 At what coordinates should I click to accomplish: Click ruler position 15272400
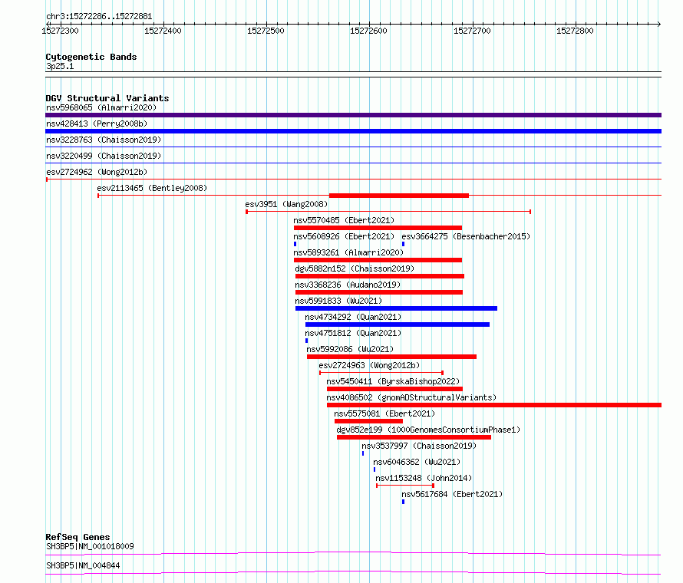pos(163,31)
